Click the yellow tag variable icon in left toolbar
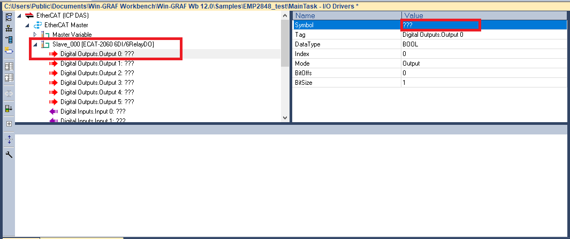This screenshot has width=570, height=239. 9,50
